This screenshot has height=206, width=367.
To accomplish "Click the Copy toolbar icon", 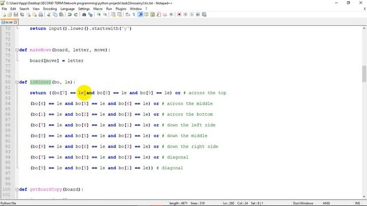I will click(55, 14).
